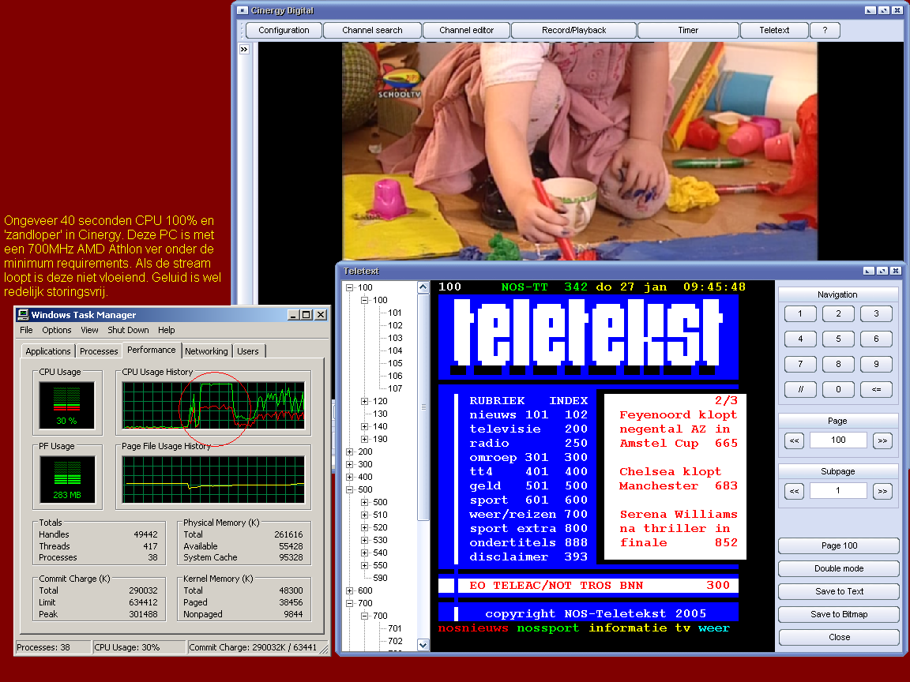The width and height of the screenshot is (910, 682).
Task: Toggle Double mode for teletext
Action: point(839,568)
